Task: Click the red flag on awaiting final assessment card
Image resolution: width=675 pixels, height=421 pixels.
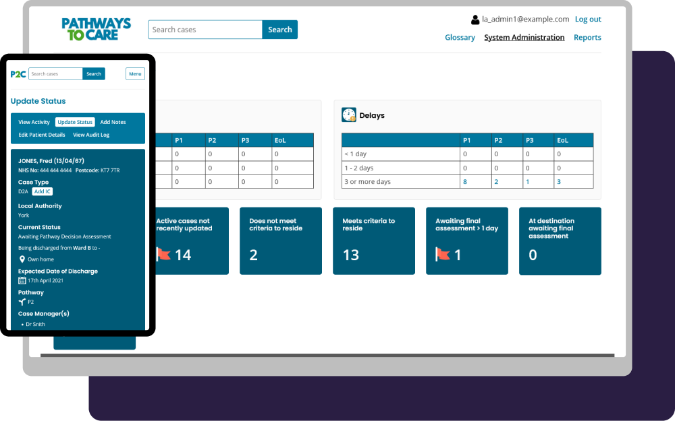Action: click(x=443, y=255)
